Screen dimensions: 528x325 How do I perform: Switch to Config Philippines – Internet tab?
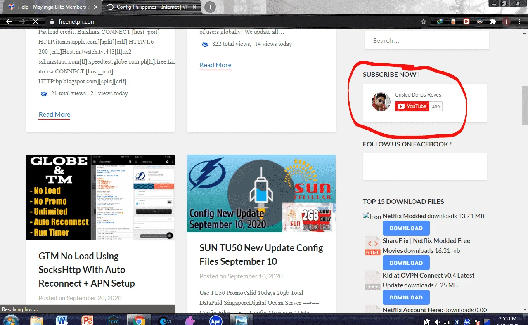pos(151,7)
